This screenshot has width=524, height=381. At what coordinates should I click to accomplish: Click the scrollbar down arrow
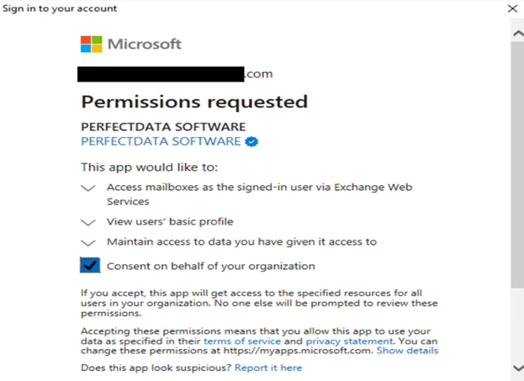[518, 368]
